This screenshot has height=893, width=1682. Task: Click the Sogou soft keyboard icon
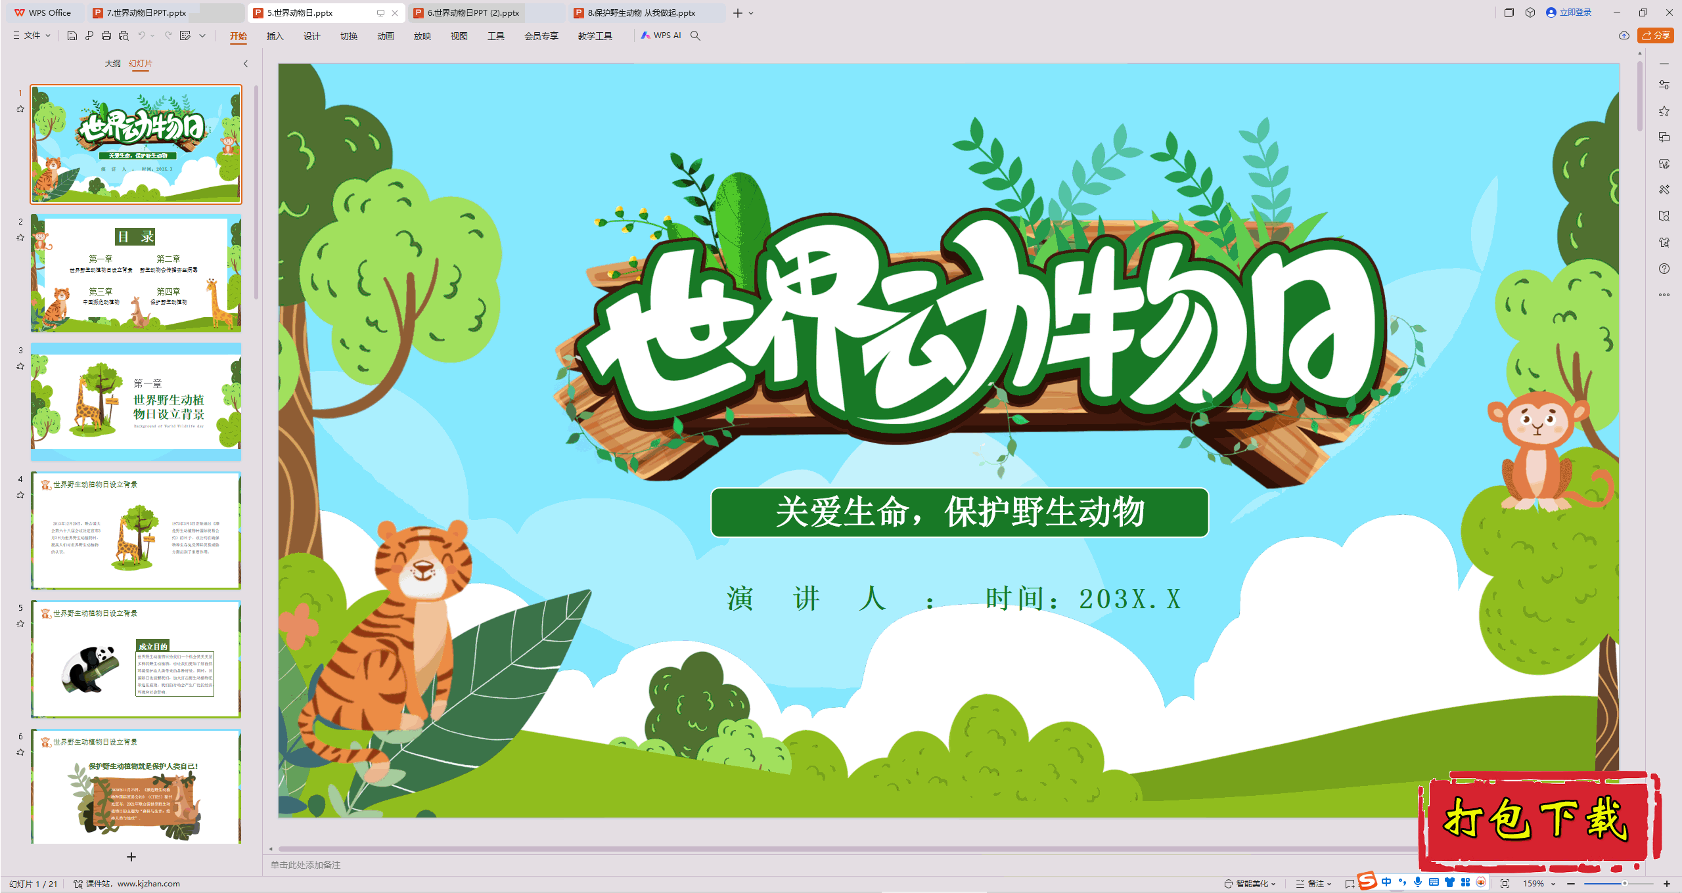click(1434, 882)
